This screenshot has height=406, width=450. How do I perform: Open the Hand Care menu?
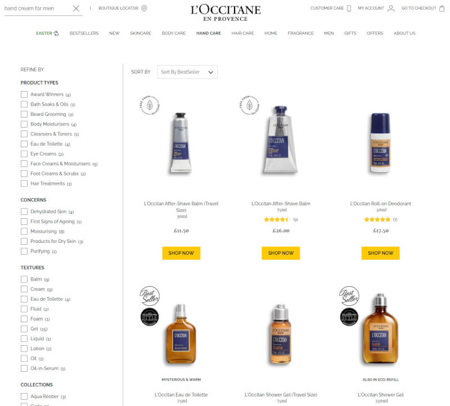pos(209,33)
